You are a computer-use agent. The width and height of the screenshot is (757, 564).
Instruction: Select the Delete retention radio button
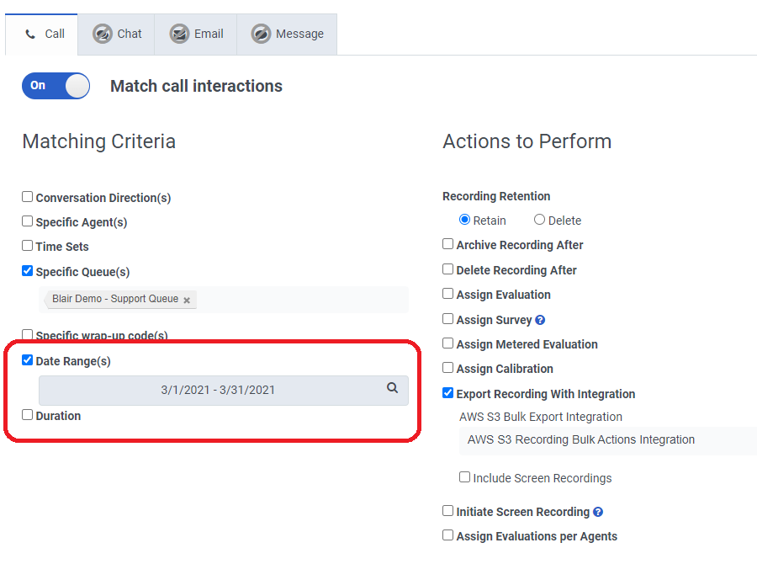pyautogui.click(x=539, y=220)
